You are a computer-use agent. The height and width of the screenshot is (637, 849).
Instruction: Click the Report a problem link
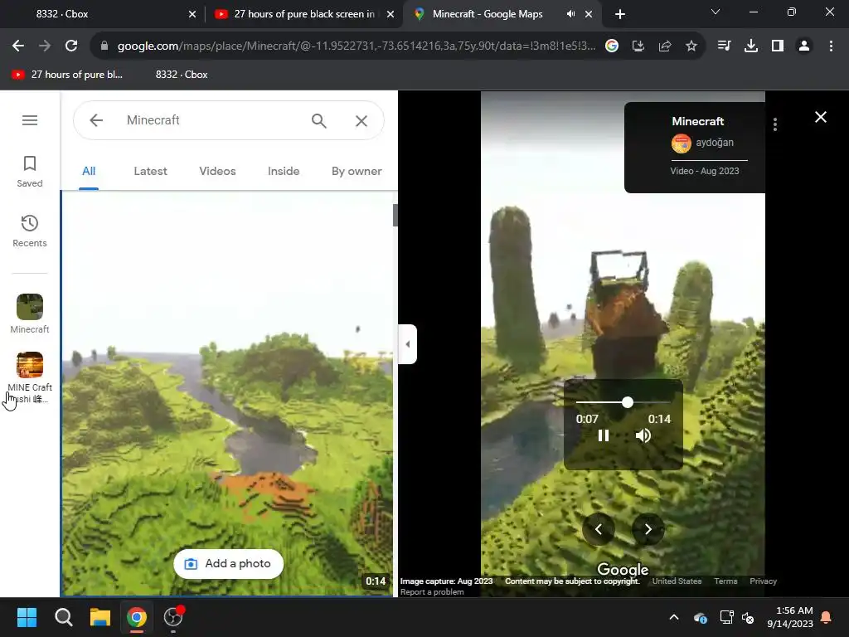[x=432, y=592]
